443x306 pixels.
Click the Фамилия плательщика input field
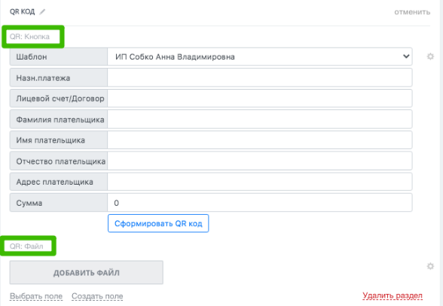point(259,119)
